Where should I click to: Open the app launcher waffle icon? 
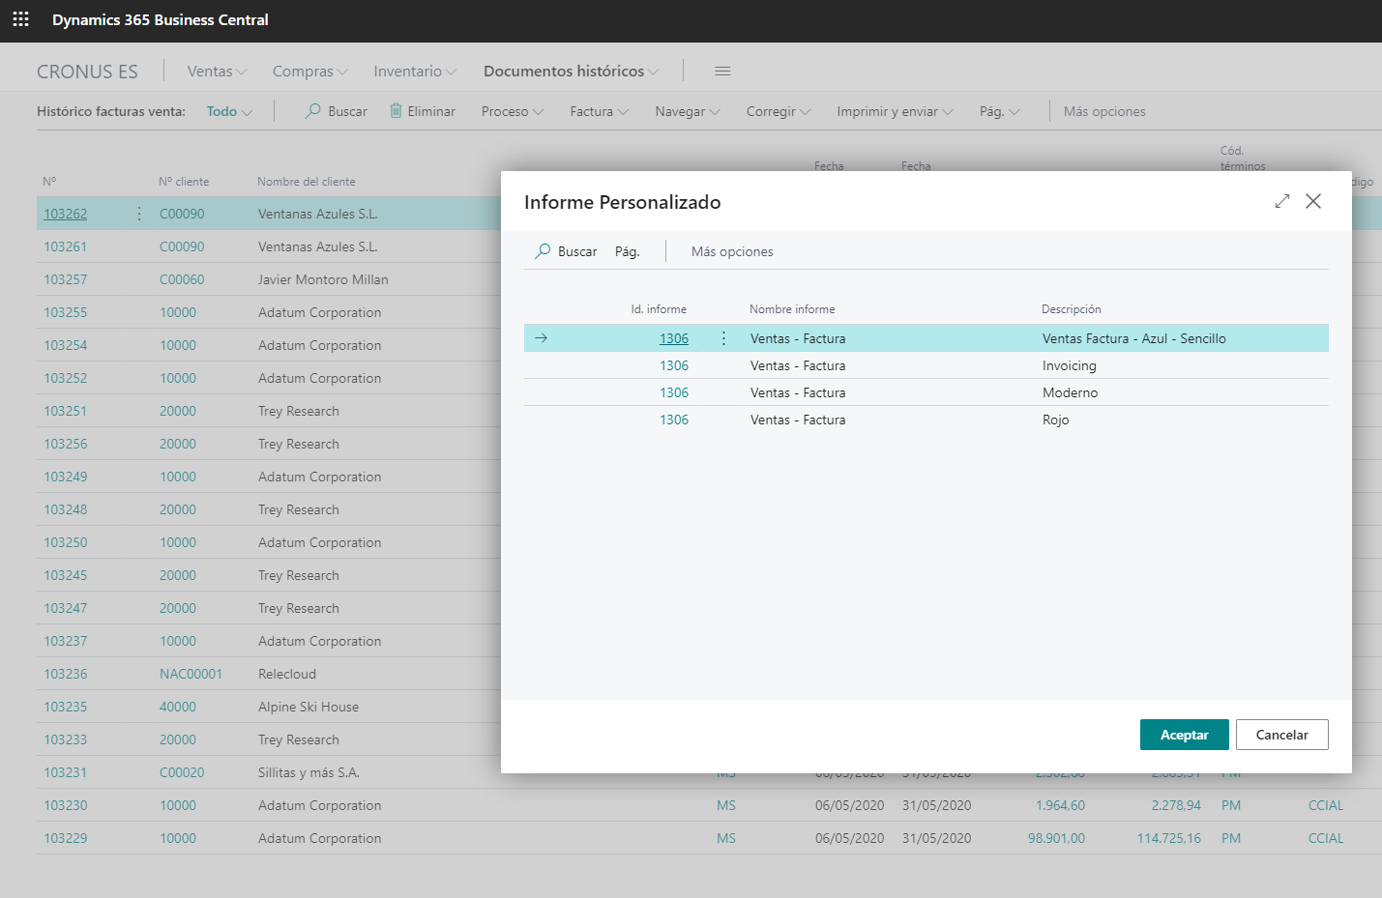20,19
